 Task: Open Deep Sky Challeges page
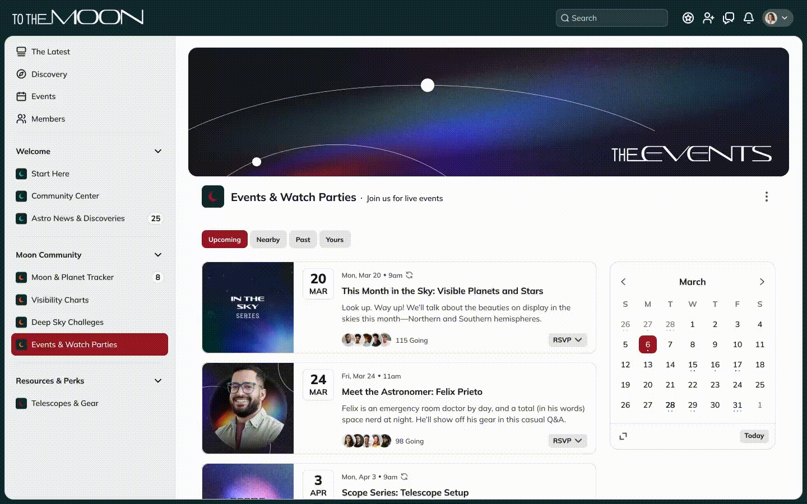[90, 322]
